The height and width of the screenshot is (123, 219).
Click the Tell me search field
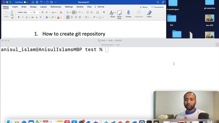click(99, 7)
